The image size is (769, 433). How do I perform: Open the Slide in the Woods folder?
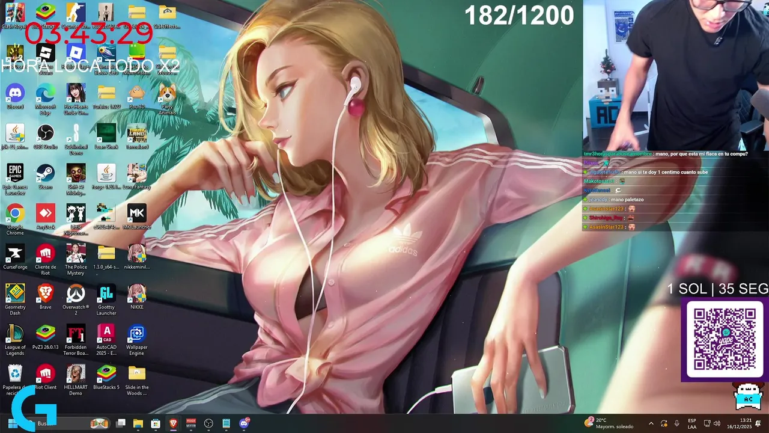137,380
